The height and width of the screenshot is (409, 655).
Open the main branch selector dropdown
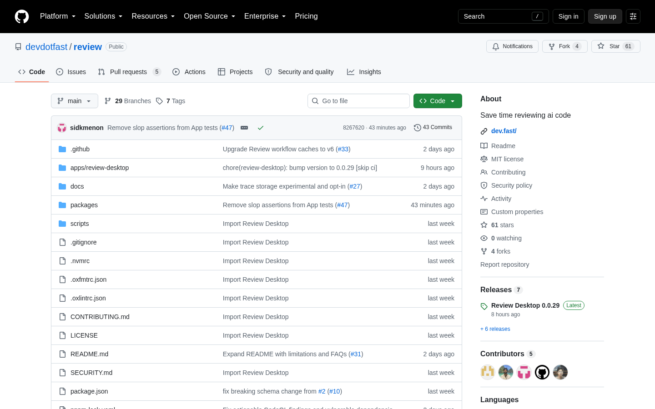(75, 101)
